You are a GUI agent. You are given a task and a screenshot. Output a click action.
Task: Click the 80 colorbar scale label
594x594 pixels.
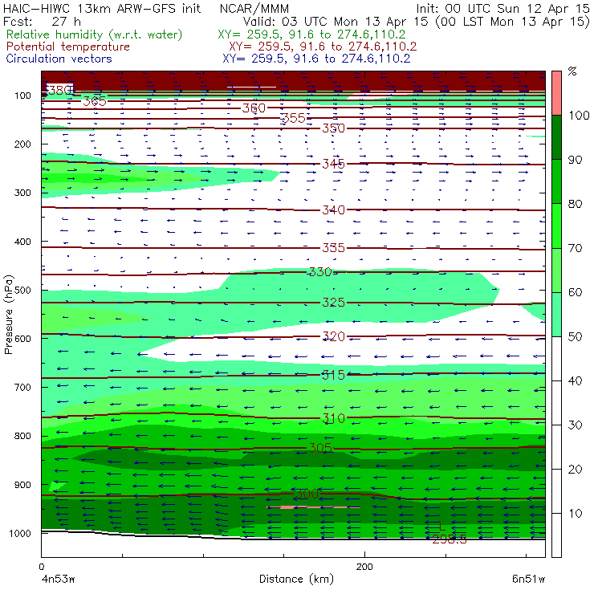[x=575, y=204]
